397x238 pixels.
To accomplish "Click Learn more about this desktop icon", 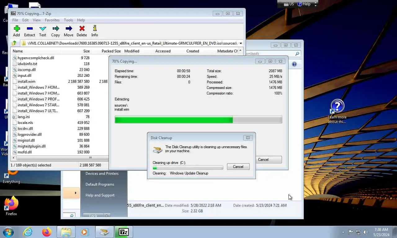I will tap(337, 112).
